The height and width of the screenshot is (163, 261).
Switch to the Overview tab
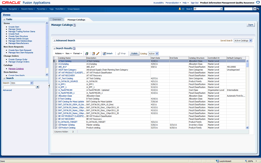57,19
